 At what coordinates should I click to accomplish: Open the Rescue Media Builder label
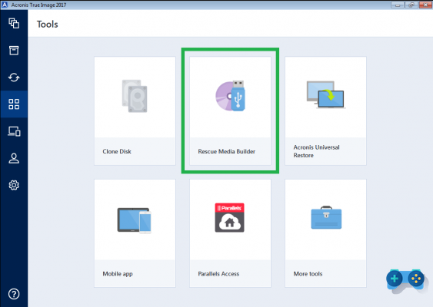[x=226, y=151]
